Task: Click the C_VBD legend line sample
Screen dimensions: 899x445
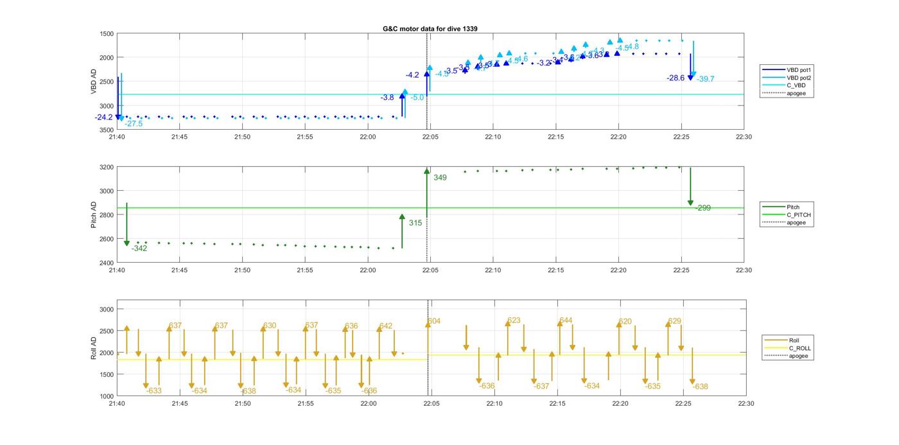Action: 772,85
